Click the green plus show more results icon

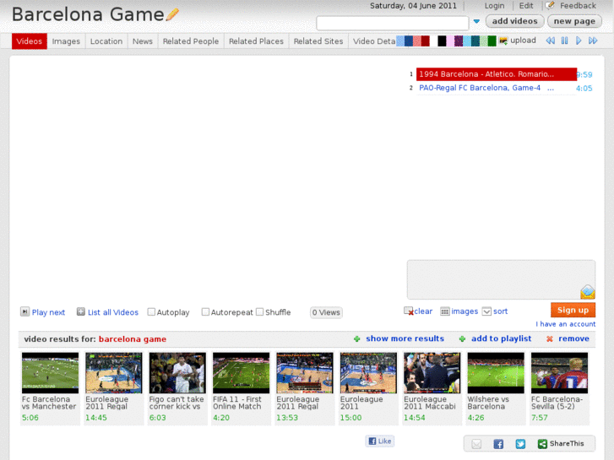click(x=356, y=339)
